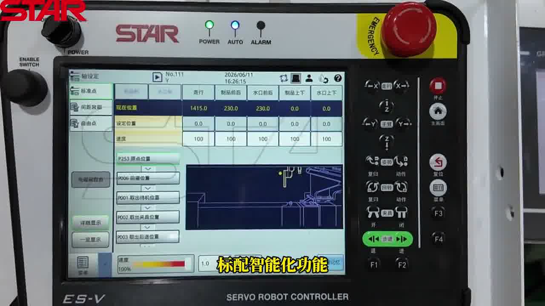545x306 pixels.
Task: Switch to the 标准点 tab
Action: click(91, 91)
